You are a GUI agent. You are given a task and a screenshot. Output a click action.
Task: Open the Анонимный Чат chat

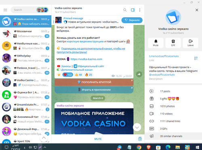(x=25, y=119)
